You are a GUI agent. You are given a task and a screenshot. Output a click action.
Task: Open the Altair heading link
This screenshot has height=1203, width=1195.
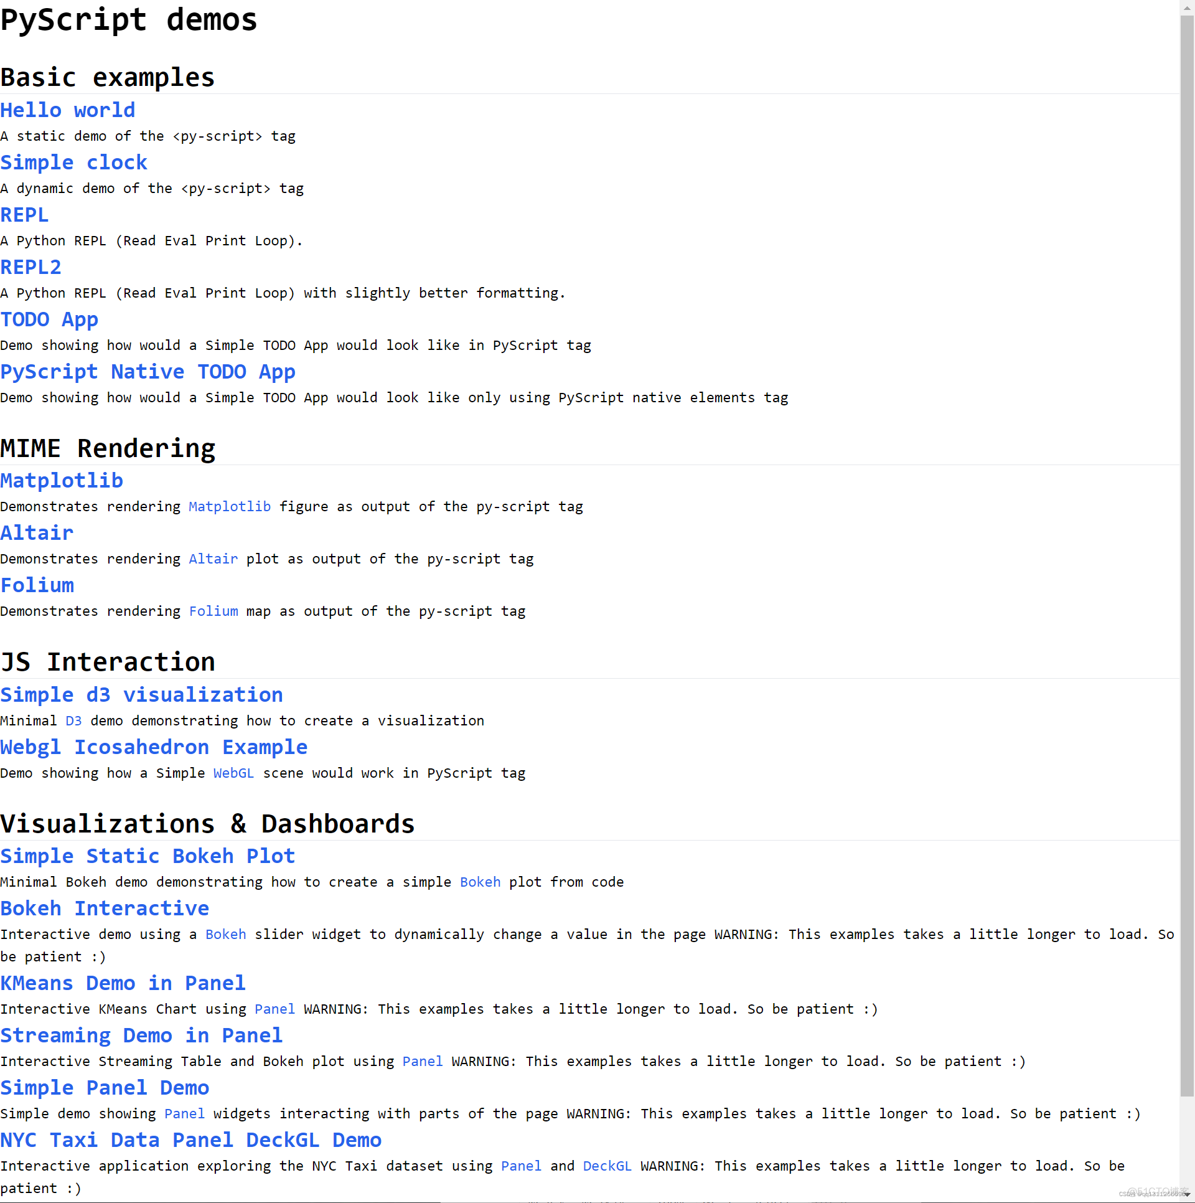pyautogui.click(x=37, y=533)
